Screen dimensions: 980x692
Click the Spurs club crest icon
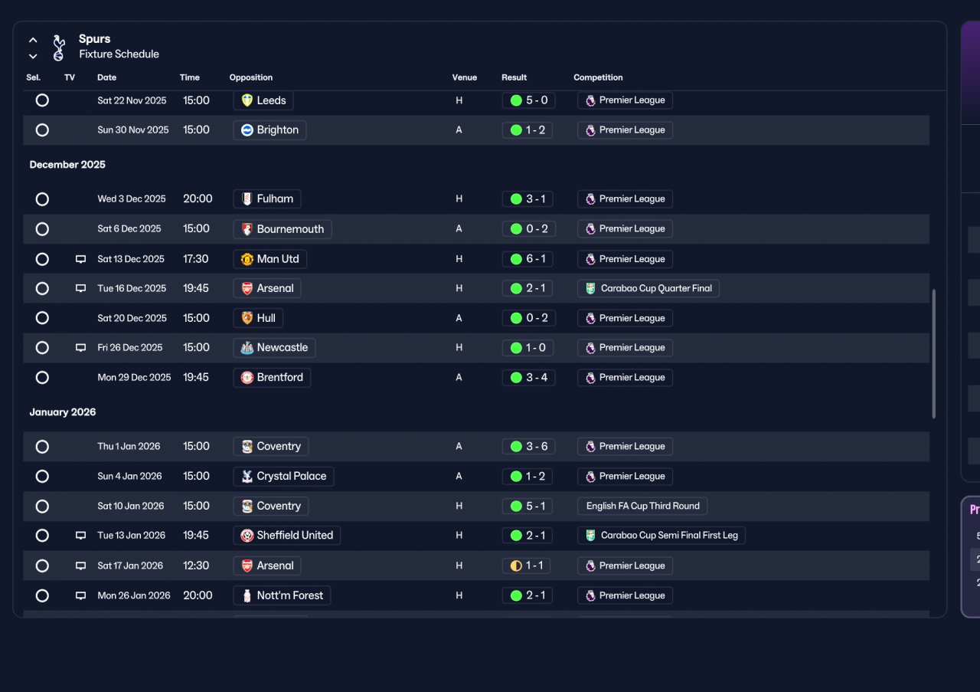[x=59, y=48]
